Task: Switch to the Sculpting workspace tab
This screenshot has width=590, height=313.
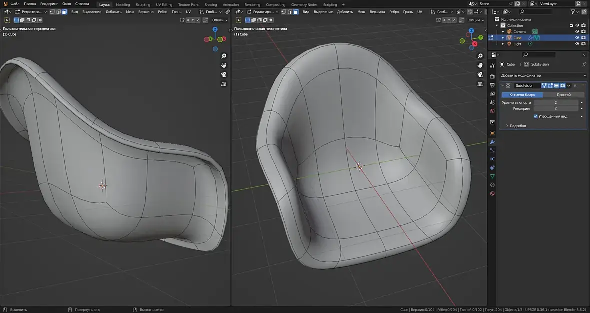Action: [143, 5]
